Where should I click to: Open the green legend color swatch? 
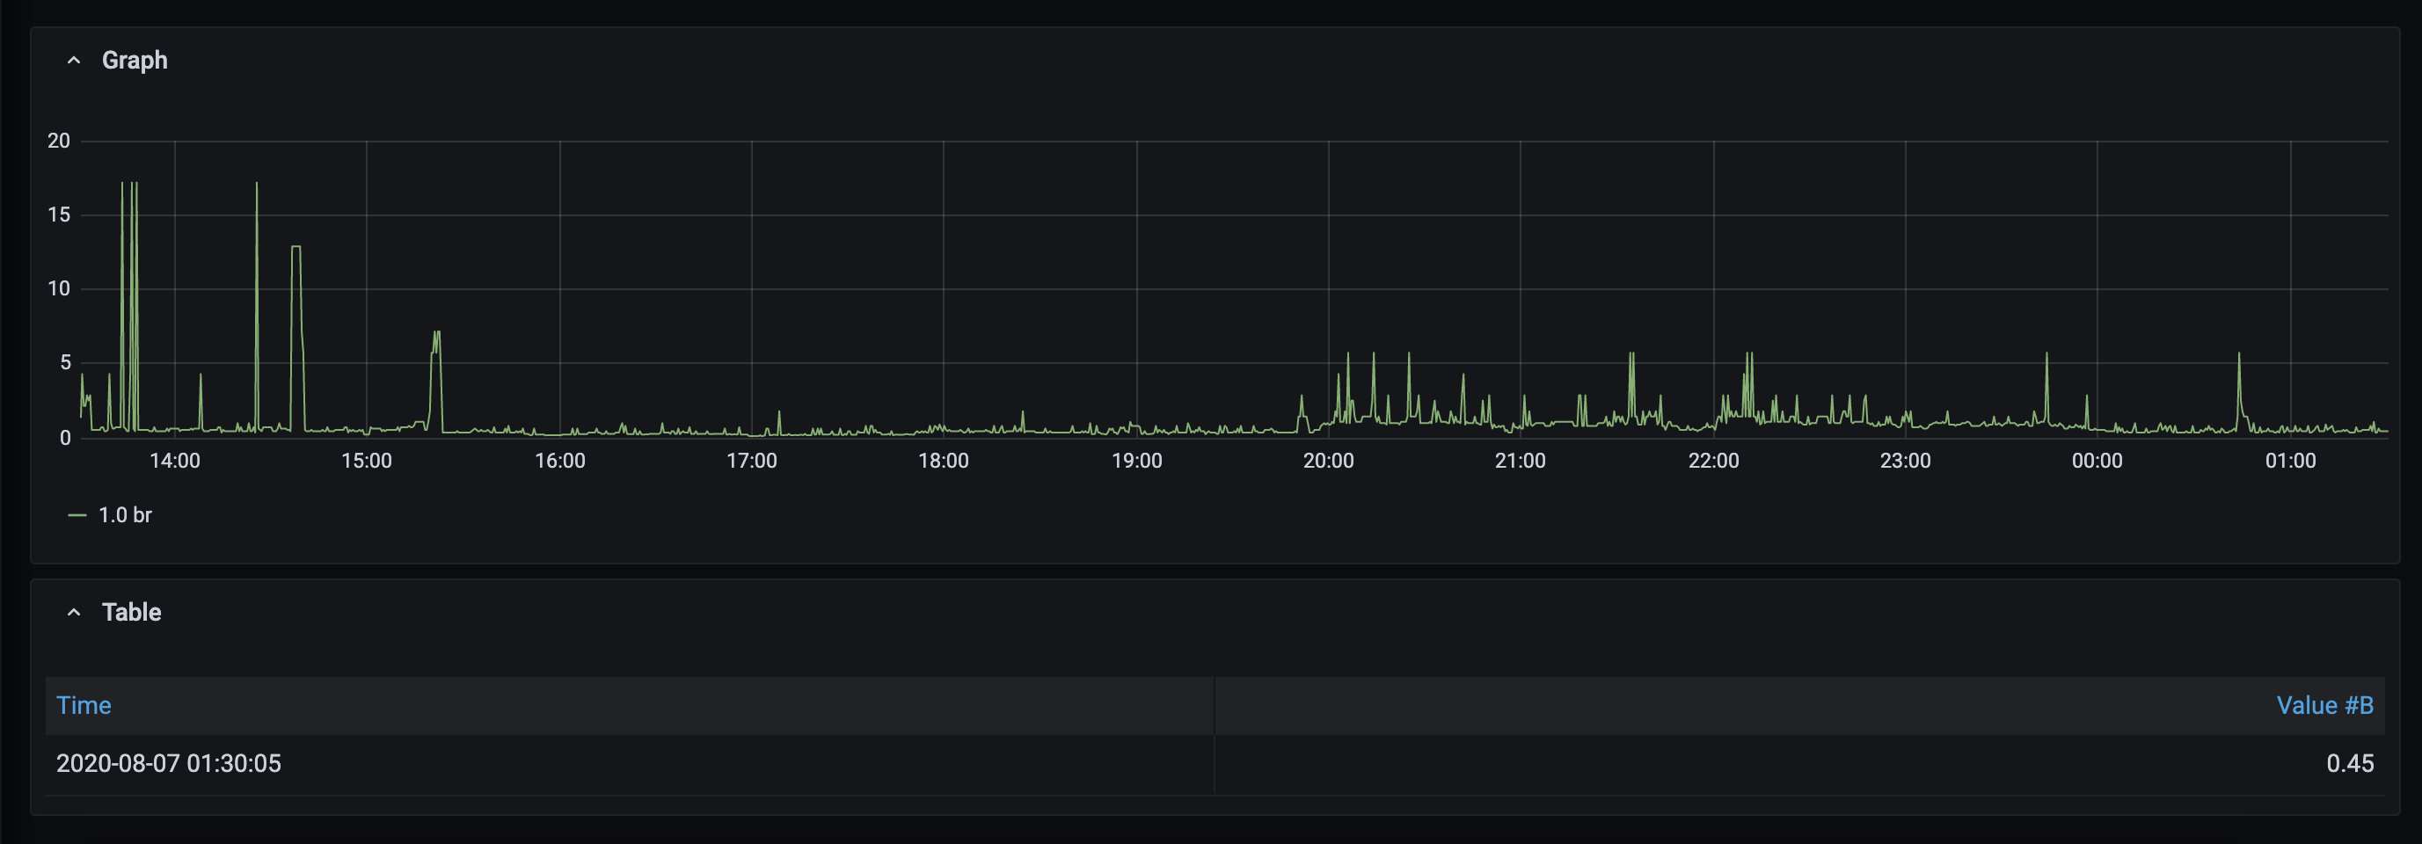coord(77,515)
